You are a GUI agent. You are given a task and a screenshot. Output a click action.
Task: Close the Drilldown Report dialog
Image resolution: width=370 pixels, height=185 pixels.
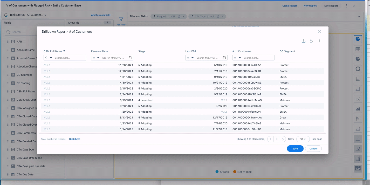(x=319, y=32)
